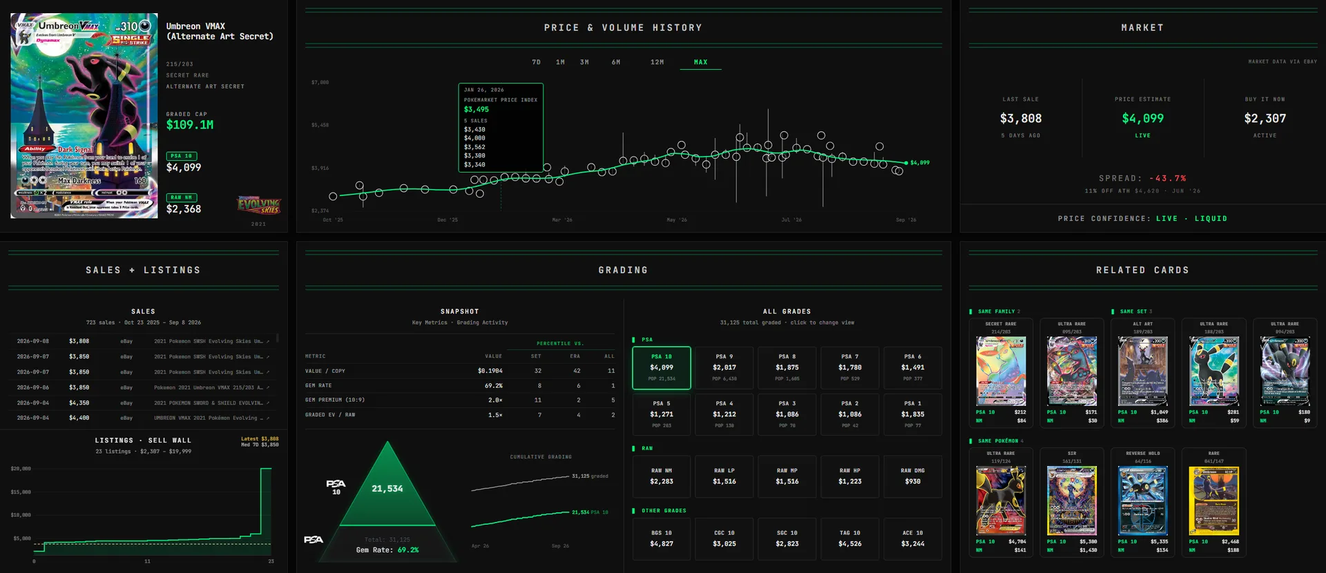The width and height of the screenshot is (1326, 573).
Task: Pick the PSA 5 grade tile
Action: coord(662,414)
